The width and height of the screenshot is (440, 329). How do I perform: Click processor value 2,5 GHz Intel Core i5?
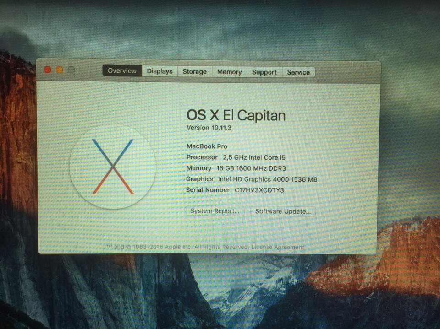coord(254,157)
